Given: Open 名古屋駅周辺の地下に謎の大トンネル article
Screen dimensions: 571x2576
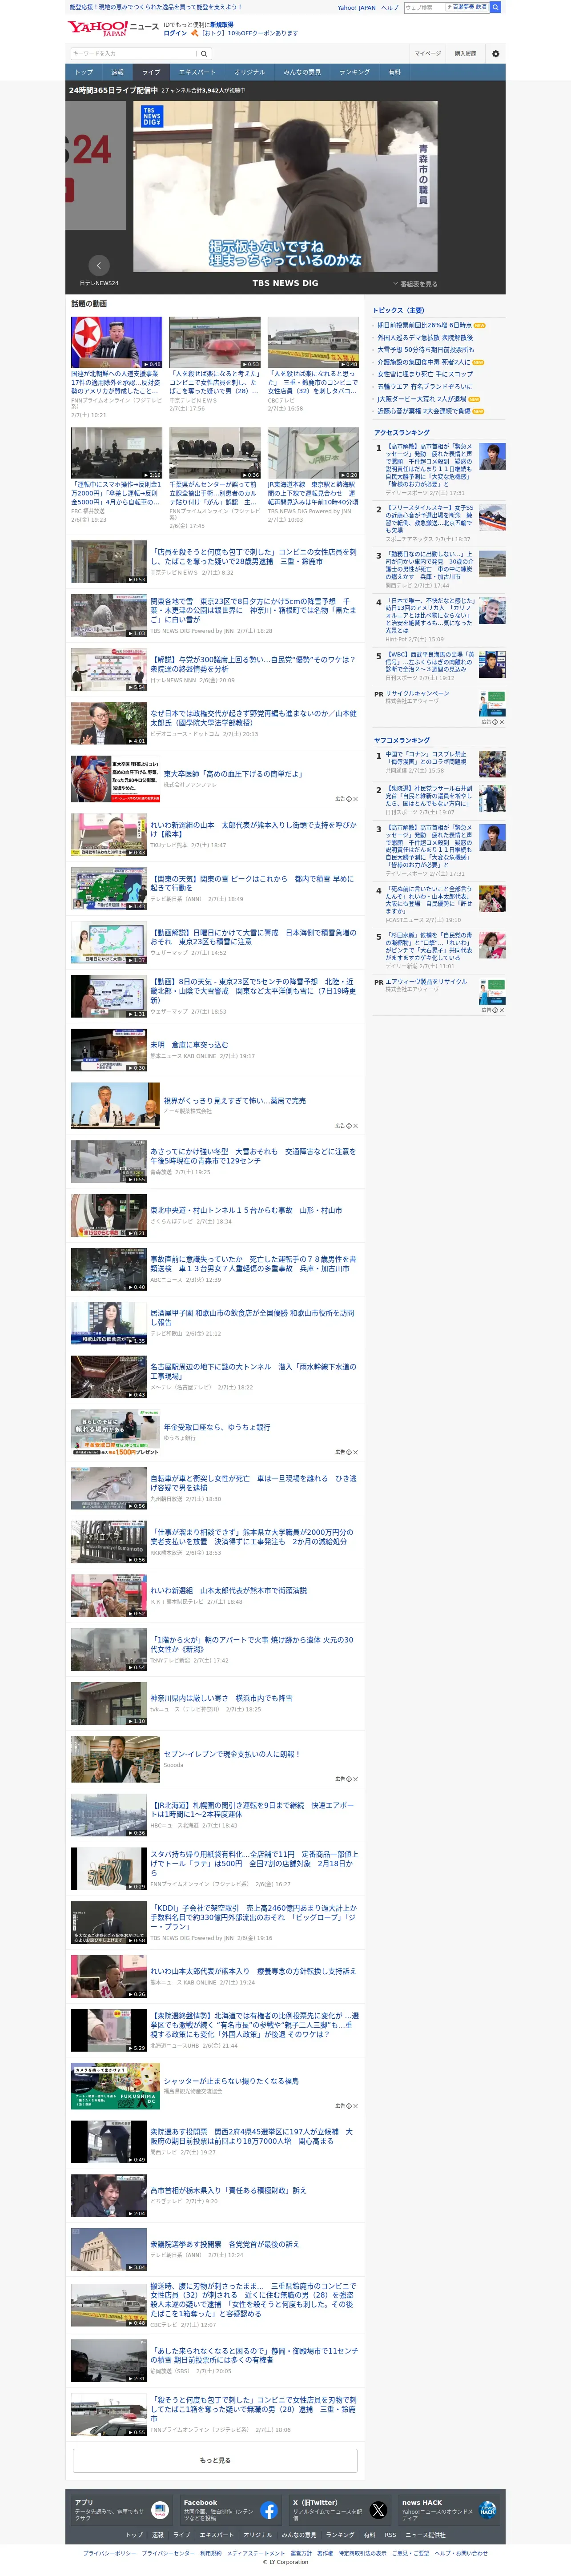Looking at the screenshot, I should pyautogui.click(x=253, y=1371).
